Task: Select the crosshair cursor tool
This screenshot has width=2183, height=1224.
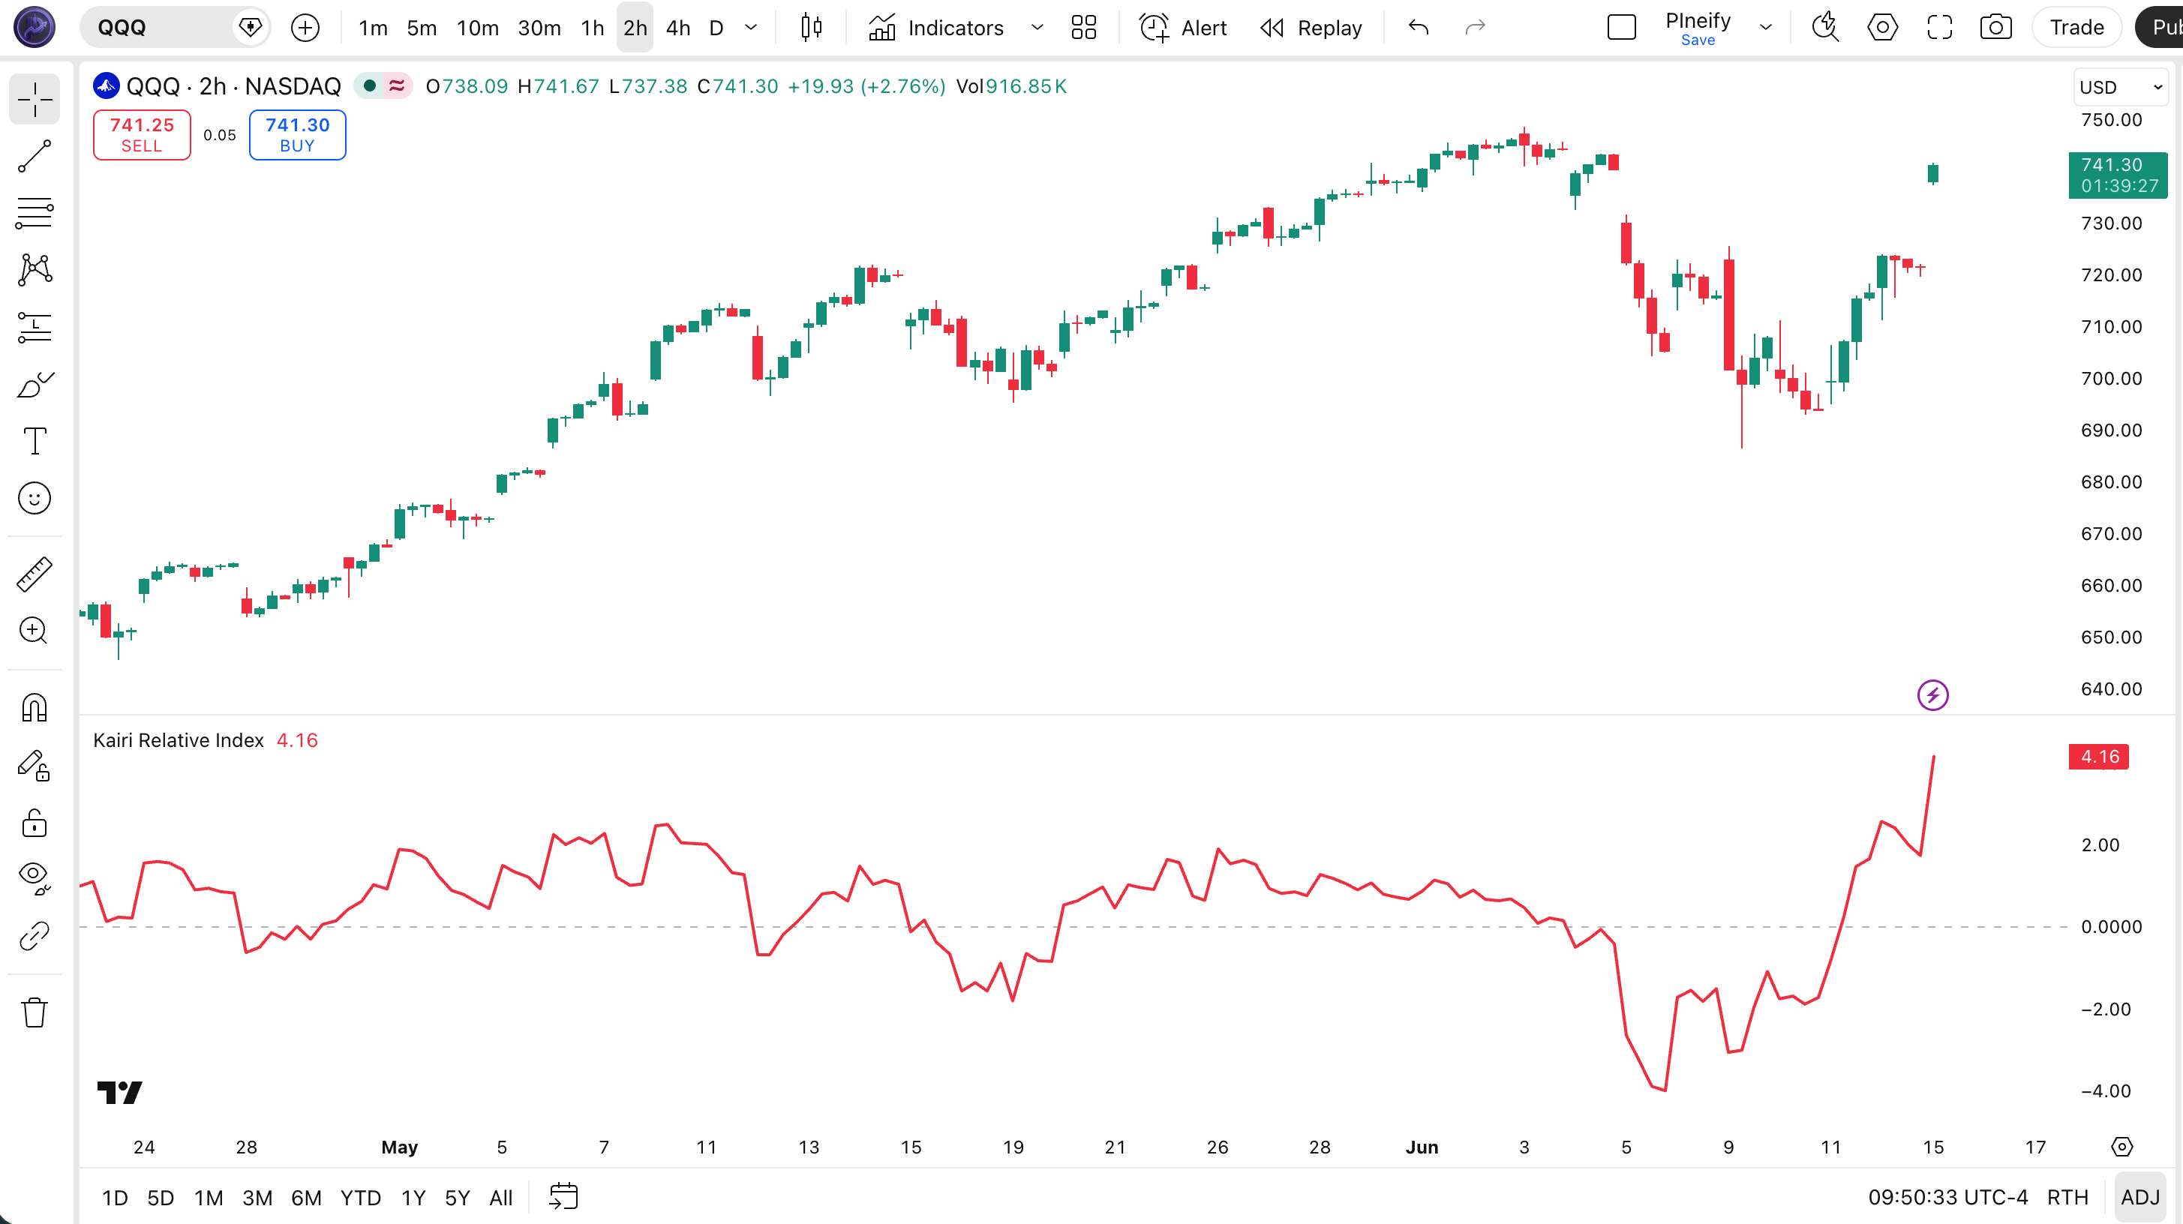Action: 35,99
